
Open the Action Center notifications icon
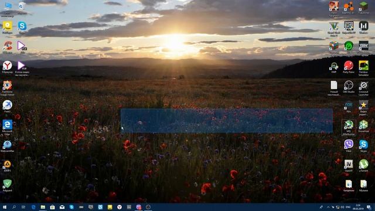pos(369,207)
